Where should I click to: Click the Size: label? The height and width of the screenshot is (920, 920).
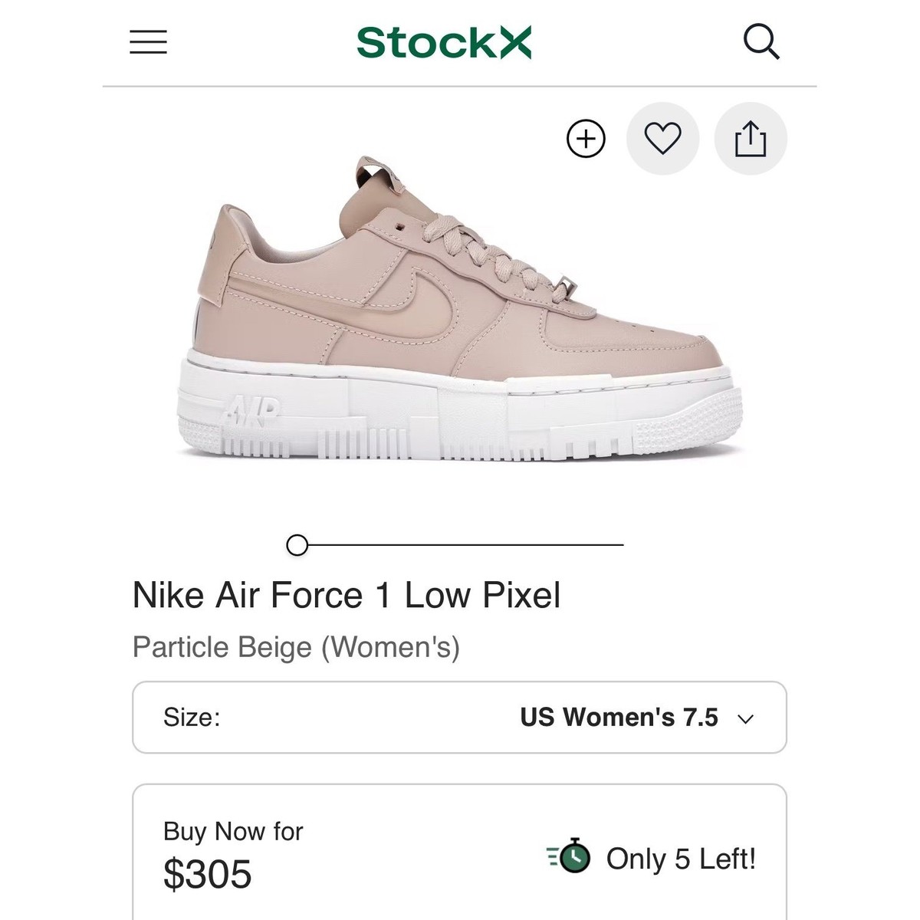(x=192, y=718)
